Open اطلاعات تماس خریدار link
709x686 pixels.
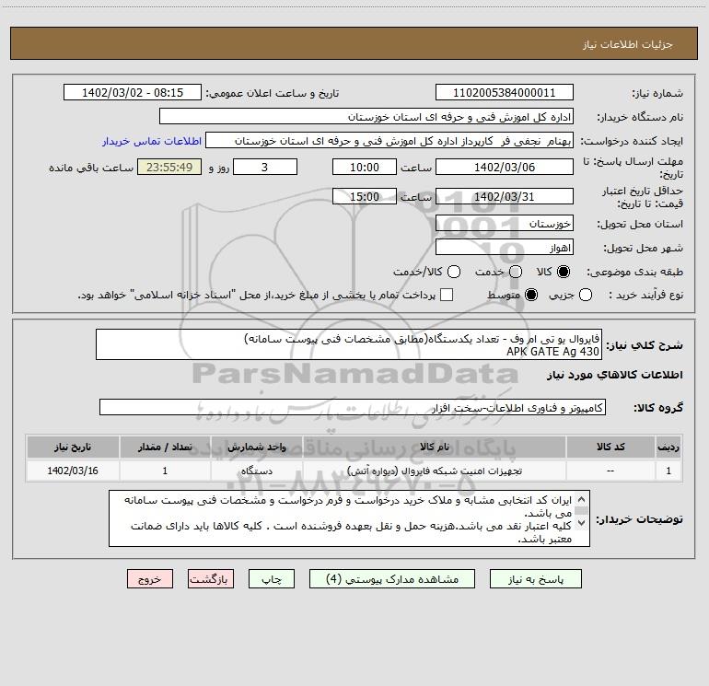(x=152, y=141)
